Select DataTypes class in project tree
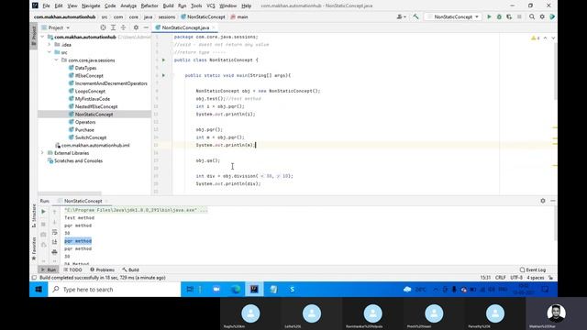This screenshot has height=330, width=587. (x=85, y=68)
